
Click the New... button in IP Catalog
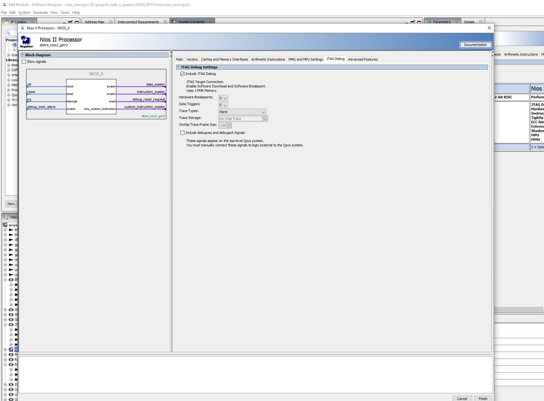click(12, 204)
